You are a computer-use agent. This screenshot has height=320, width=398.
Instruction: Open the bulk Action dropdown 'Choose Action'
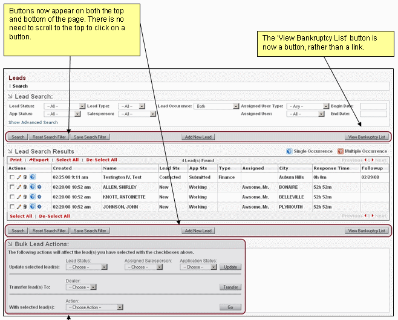94,307
